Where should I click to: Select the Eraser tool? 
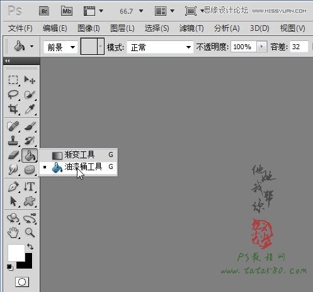(13, 155)
